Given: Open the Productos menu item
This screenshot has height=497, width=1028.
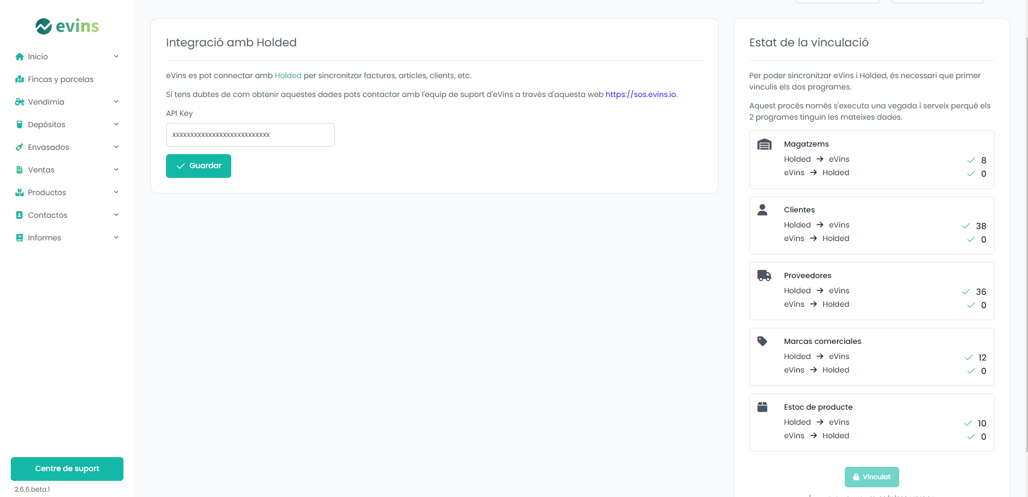Looking at the screenshot, I should [x=67, y=192].
